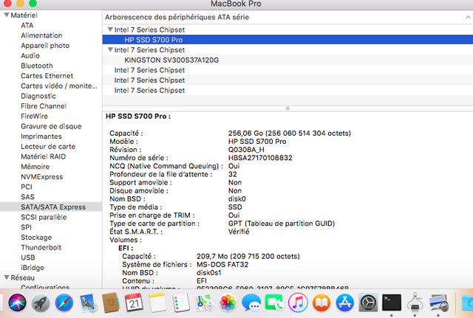
Task: Open Calendar showing 21 in Dock
Action: point(135,303)
